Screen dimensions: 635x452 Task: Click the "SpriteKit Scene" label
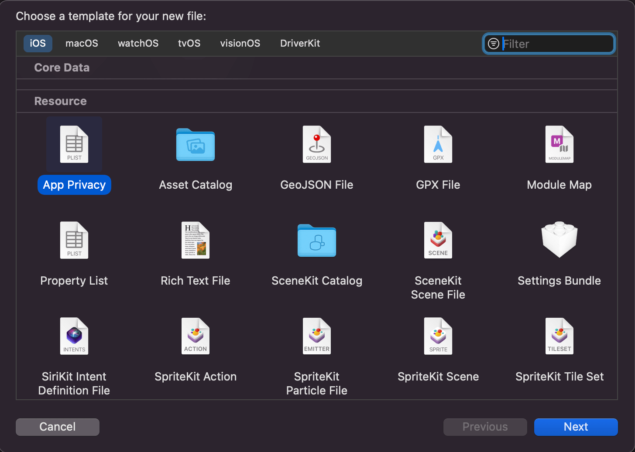(x=438, y=377)
